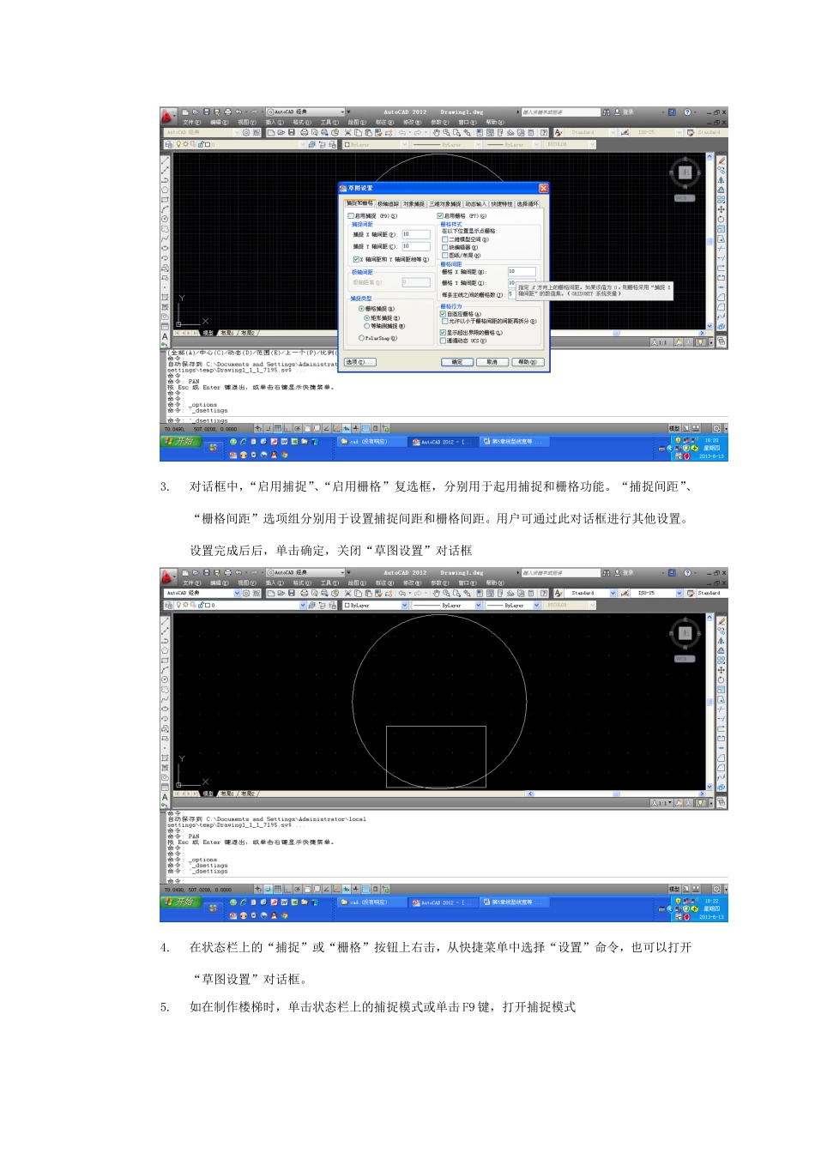Open the 修改(M) menu in the circle-drawing screenshot
The image size is (815, 1153).
pos(412,583)
